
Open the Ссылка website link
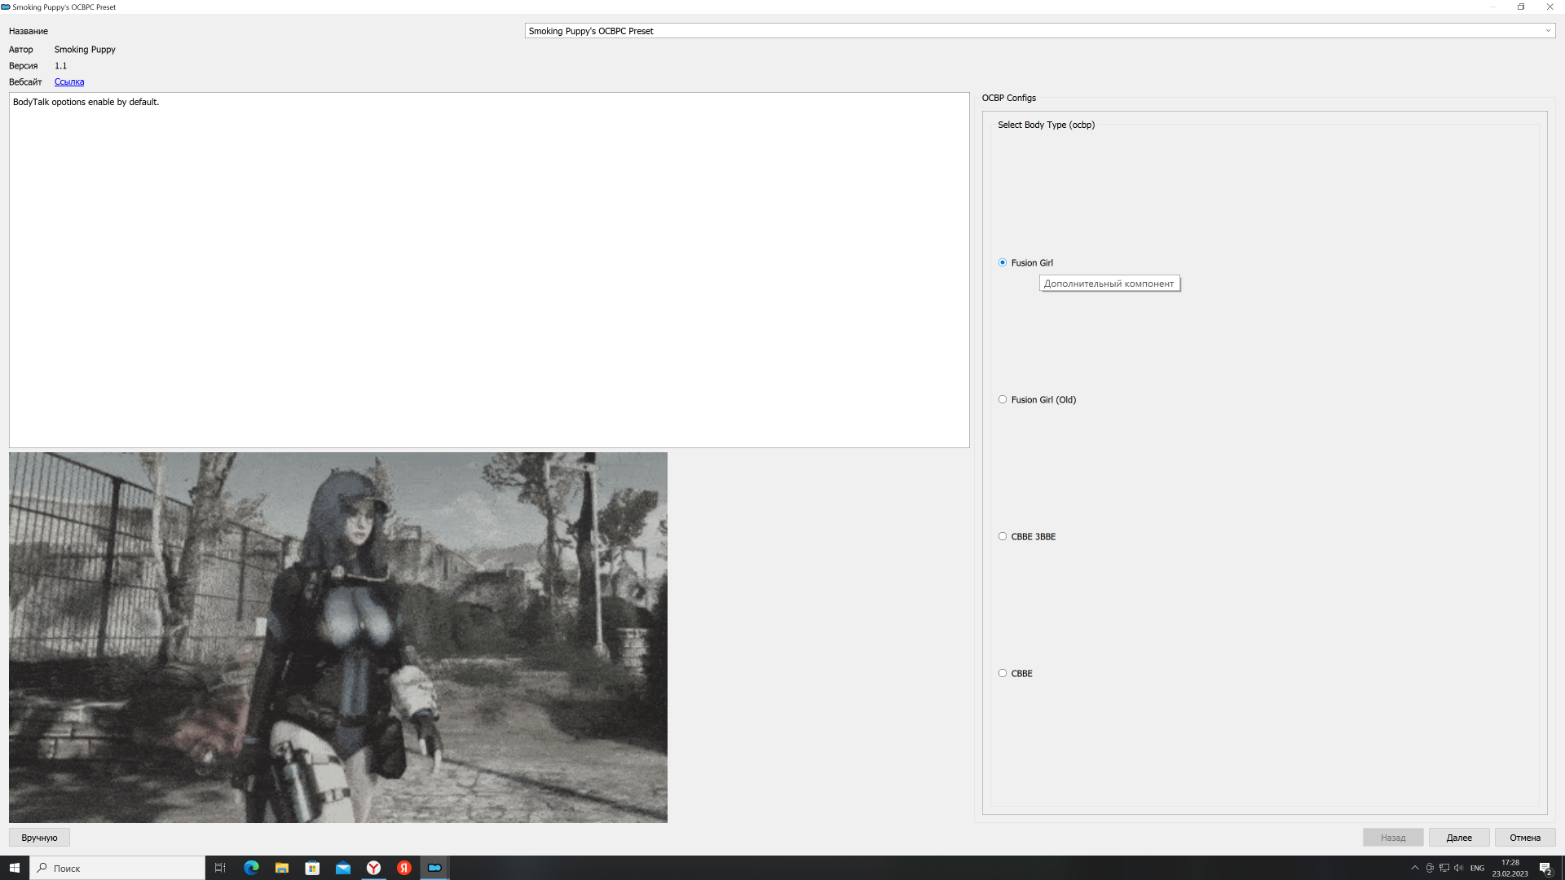(69, 81)
